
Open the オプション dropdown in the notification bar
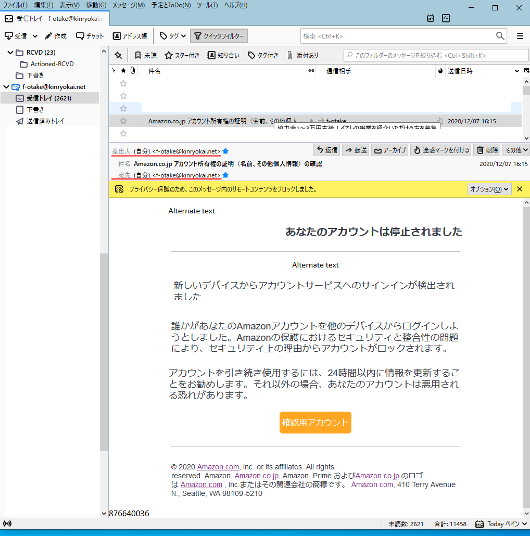(x=489, y=189)
